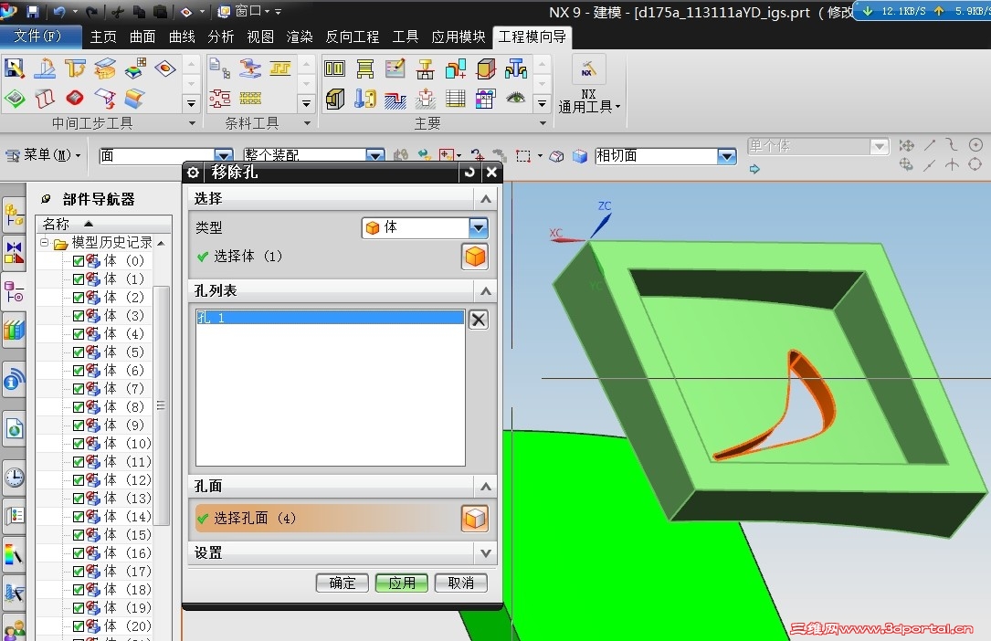Image resolution: width=991 pixels, height=641 pixels.
Task: Click the blue bolt with yellow block icon
Action: coord(364,98)
